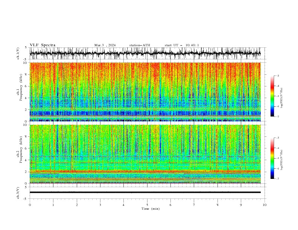Click time axis tick label "5"

pyautogui.click(x=147, y=205)
